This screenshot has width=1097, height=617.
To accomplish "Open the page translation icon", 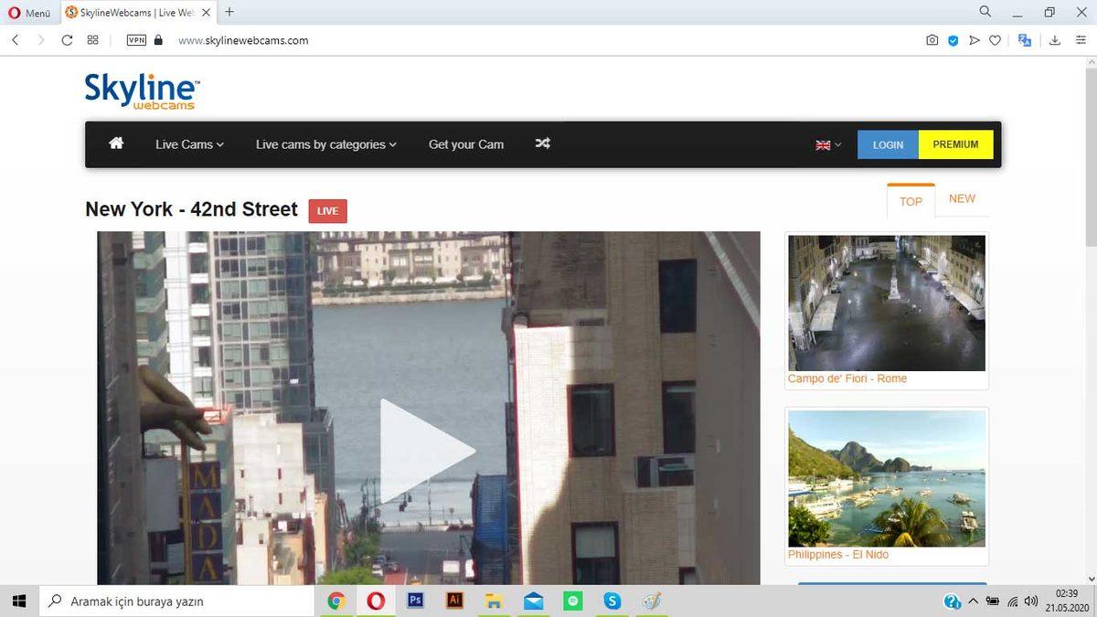I will (1025, 40).
